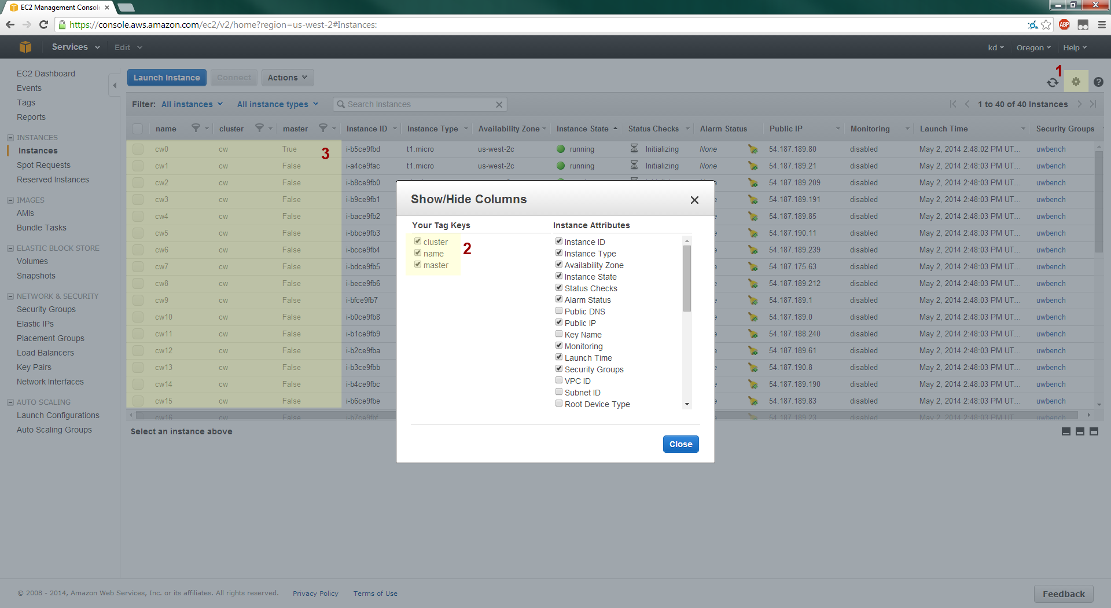This screenshot has width=1111, height=608.
Task: Collapse the left navigation sidebar arrow
Action: [x=115, y=85]
